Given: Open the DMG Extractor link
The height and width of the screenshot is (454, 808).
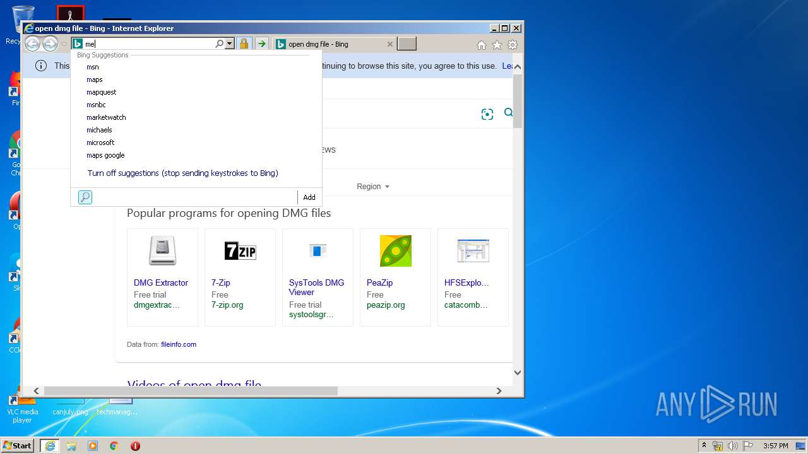Looking at the screenshot, I should tap(161, 282).
